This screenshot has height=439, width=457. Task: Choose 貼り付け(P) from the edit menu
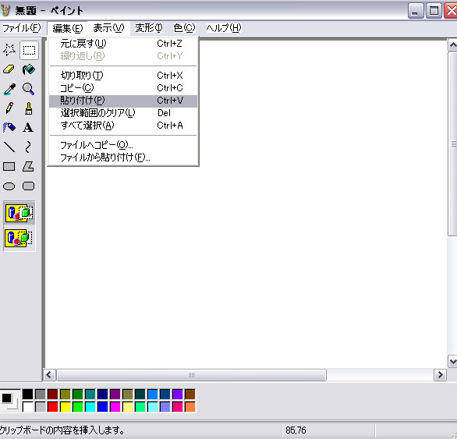123,101
